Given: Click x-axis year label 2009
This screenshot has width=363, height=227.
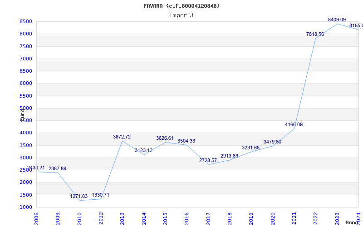Looking at the screenshot, I should [58, 219].
